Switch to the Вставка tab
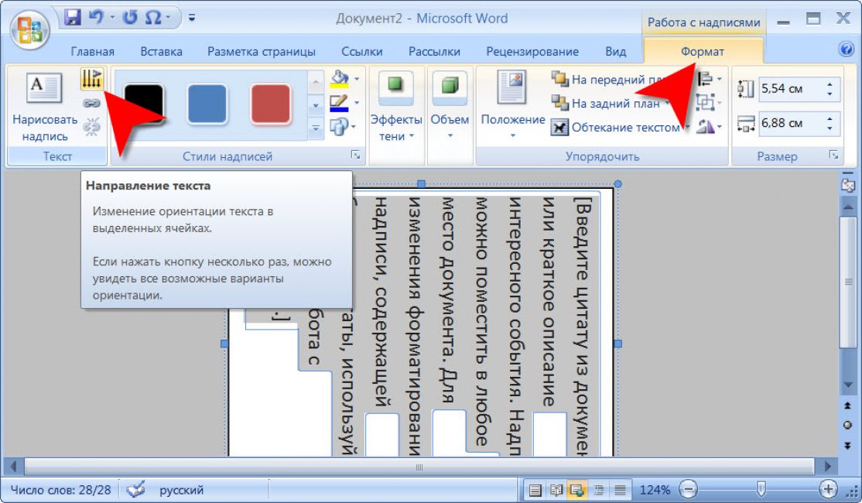The image size is (862, 503). tap(161, 52)
